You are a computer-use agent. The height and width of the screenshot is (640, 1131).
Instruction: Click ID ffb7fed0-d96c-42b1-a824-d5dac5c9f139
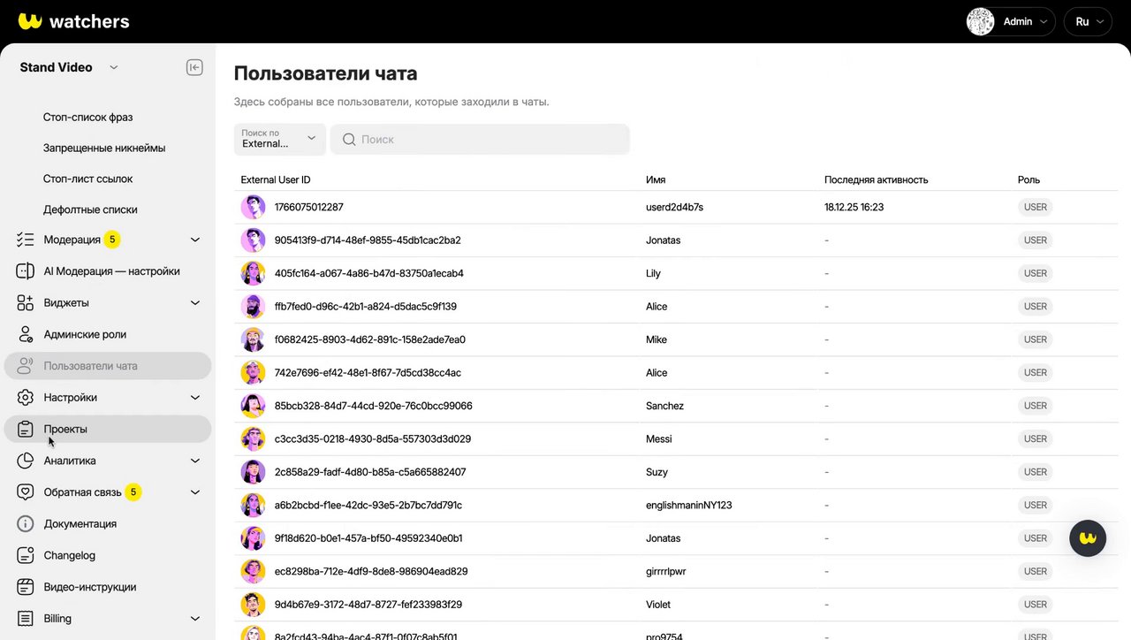point(365,307)
